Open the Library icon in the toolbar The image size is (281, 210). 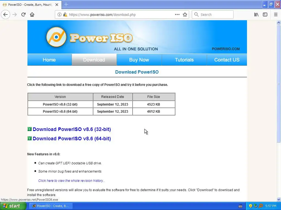tap(256, 14)
